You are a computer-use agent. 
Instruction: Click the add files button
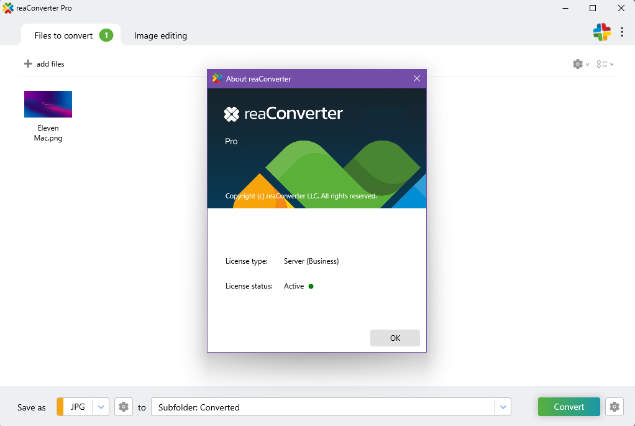pyautogui.click(x=43, y=63)
